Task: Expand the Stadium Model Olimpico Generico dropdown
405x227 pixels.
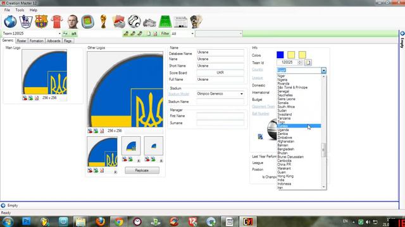Action: (242, 94)
